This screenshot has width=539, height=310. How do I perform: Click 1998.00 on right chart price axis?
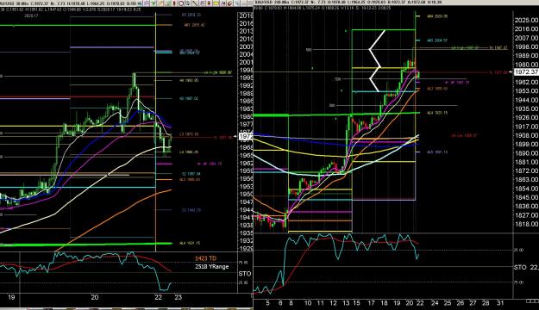(526, 46)
